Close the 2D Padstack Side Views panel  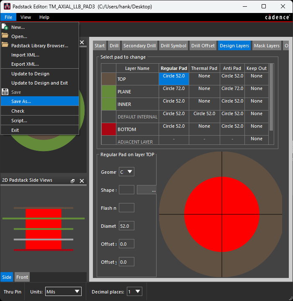(82, 181)
